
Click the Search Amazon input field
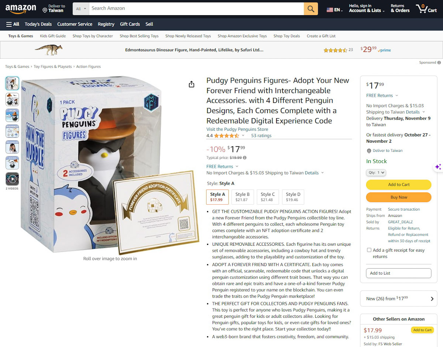click(x=196, y=9)
